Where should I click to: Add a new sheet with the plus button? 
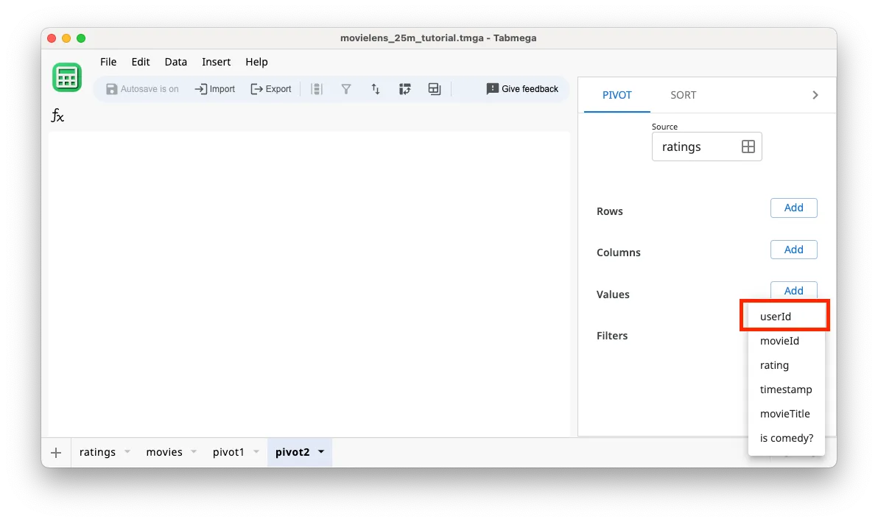(x=56, y=452)
